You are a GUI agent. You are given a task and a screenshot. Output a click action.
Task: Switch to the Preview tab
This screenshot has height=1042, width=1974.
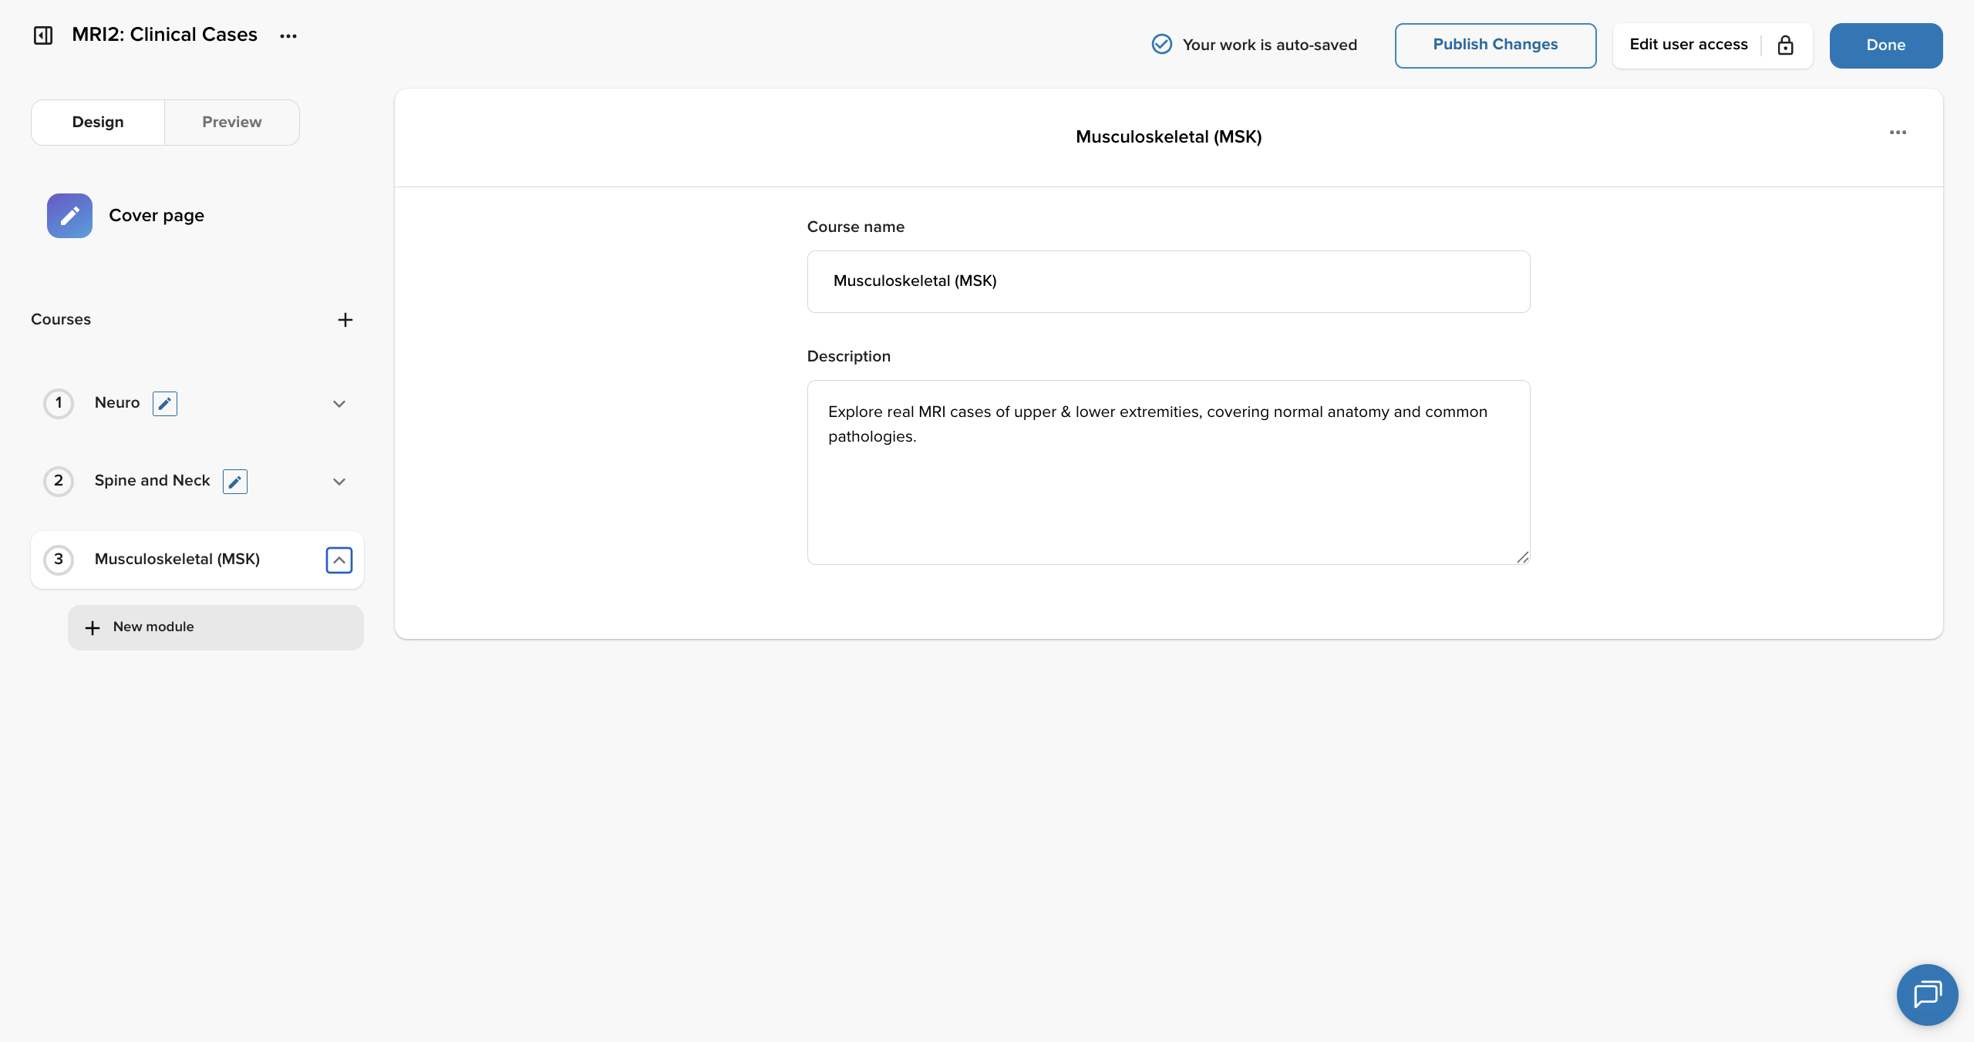tap(232, 123)
